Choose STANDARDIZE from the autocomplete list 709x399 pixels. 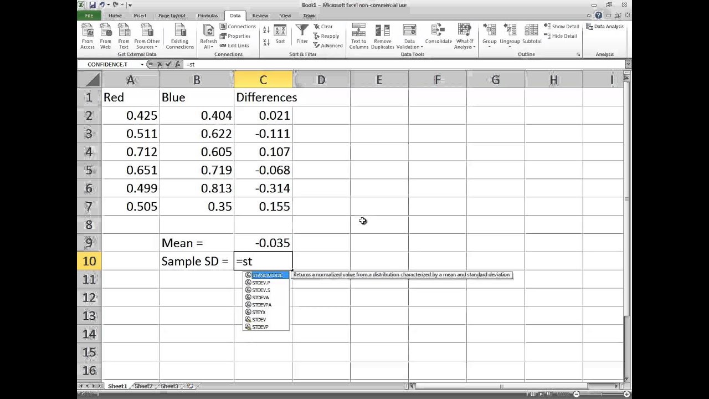point(266,275)
